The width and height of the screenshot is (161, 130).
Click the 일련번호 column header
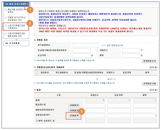point(45,72)
